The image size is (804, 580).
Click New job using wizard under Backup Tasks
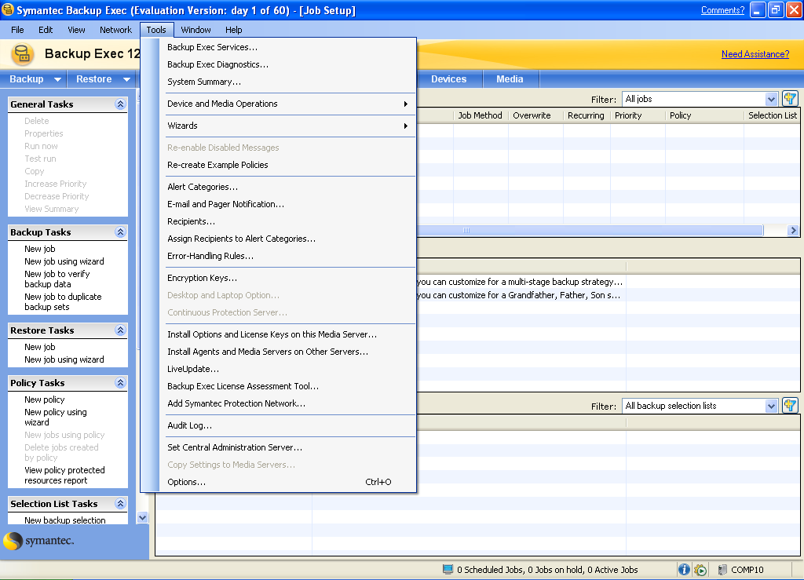[x=64, y=262]
